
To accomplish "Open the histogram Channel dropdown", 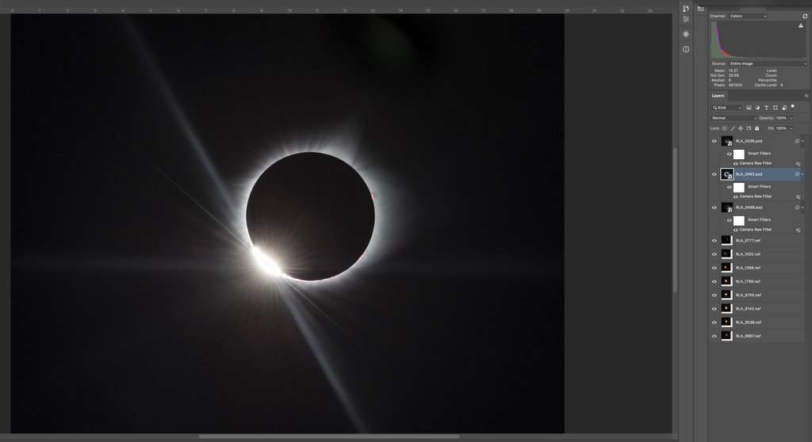I will coord(748,16).
